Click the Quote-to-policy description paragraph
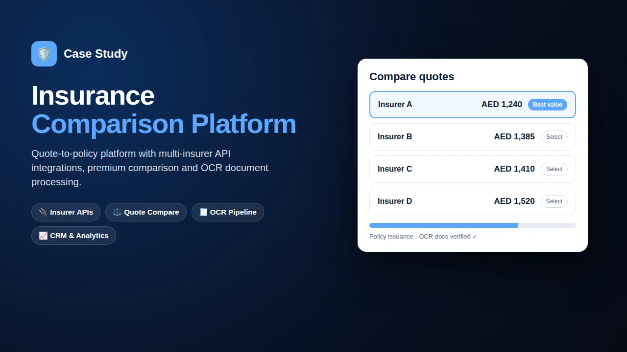 coord(150,168)
